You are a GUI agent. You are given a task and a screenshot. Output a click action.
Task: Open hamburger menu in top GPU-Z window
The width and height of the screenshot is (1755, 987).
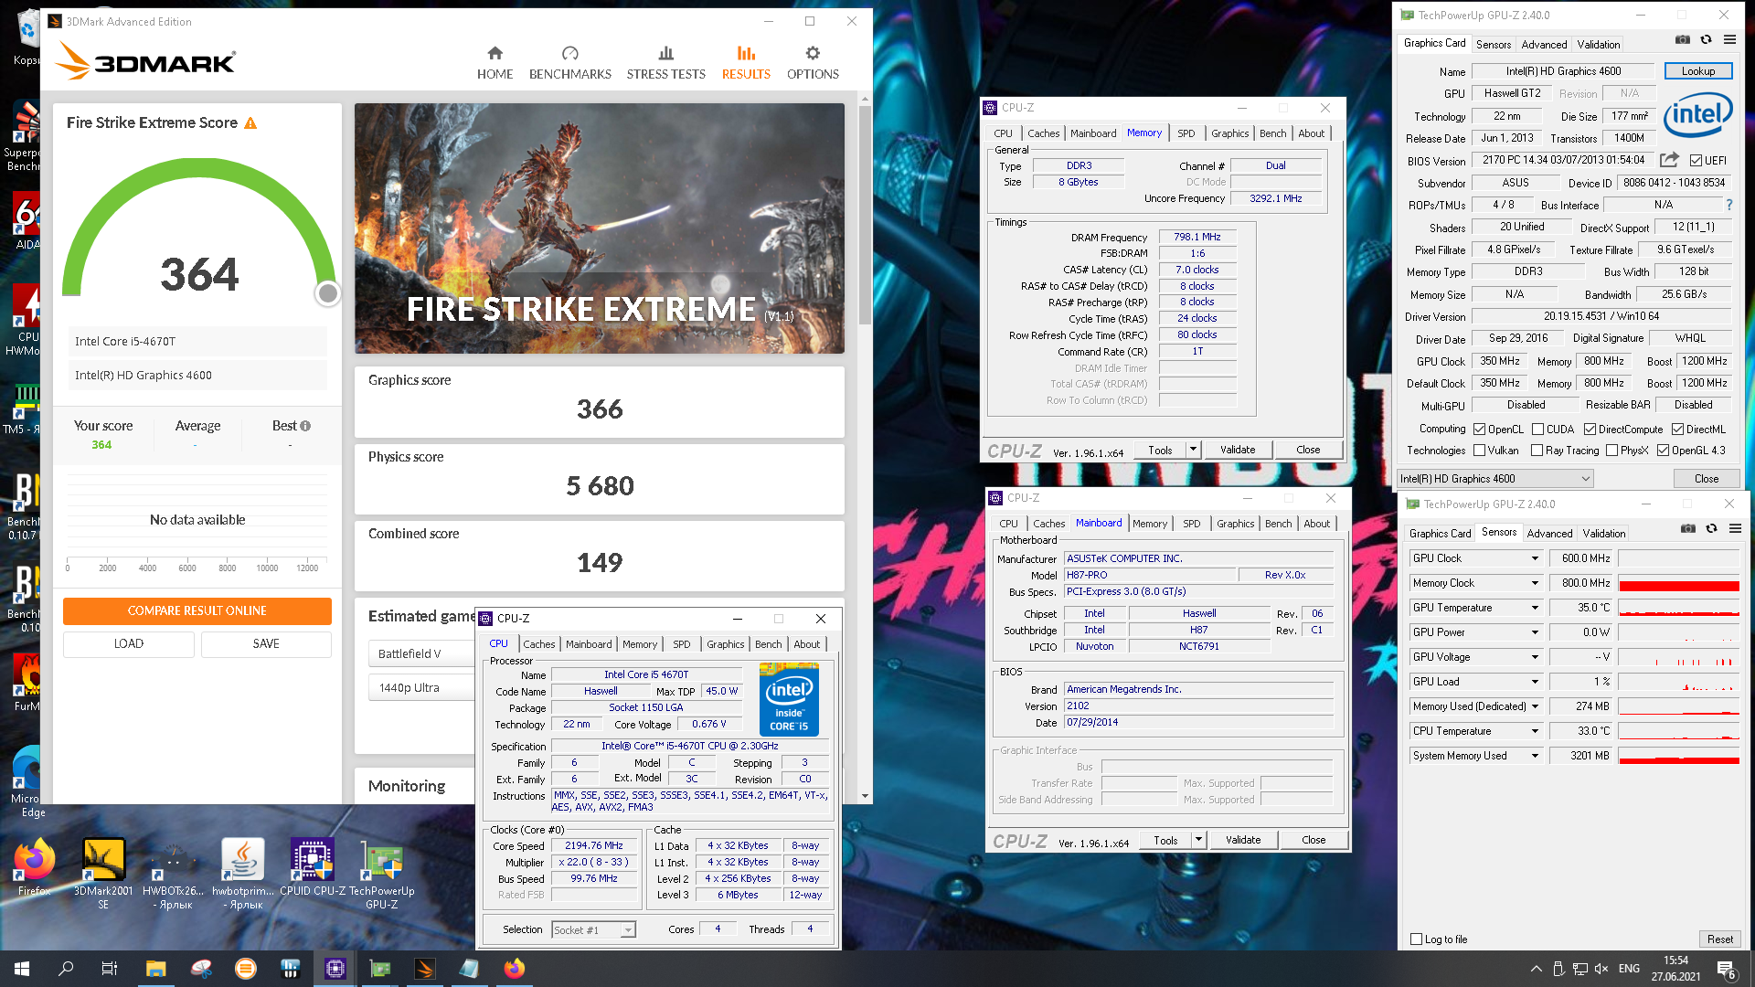pyautogui.click(x=1729, y=40)
